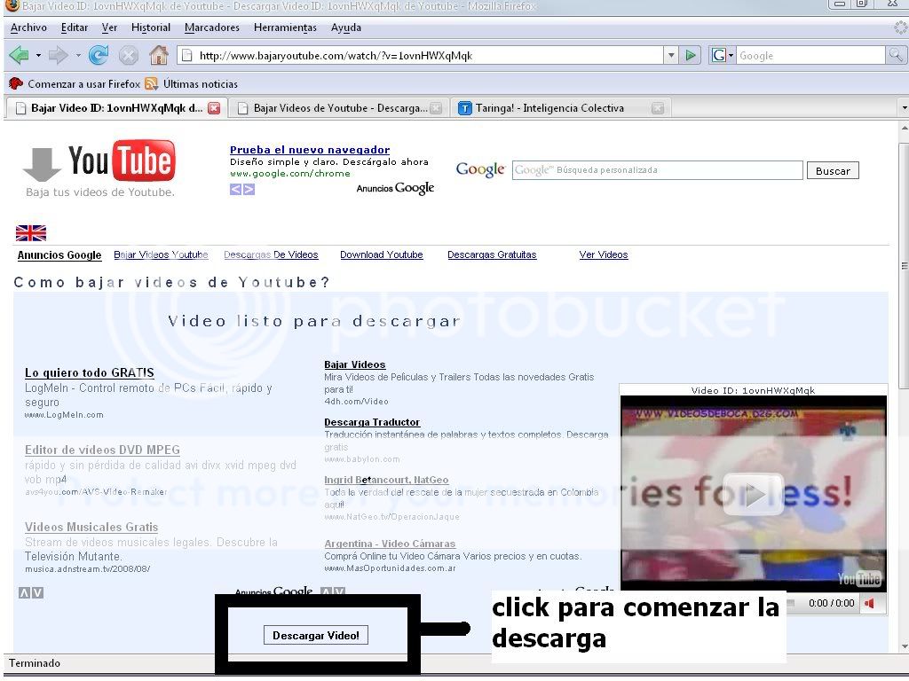Image resolution: width=909 pixels, height=681 pixels.
Task: Click the Firefox bookmark icon Comenzar a usar Firefox
Action: click(16, 84)
